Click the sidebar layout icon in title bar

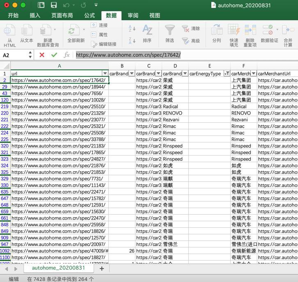(41, 5)
